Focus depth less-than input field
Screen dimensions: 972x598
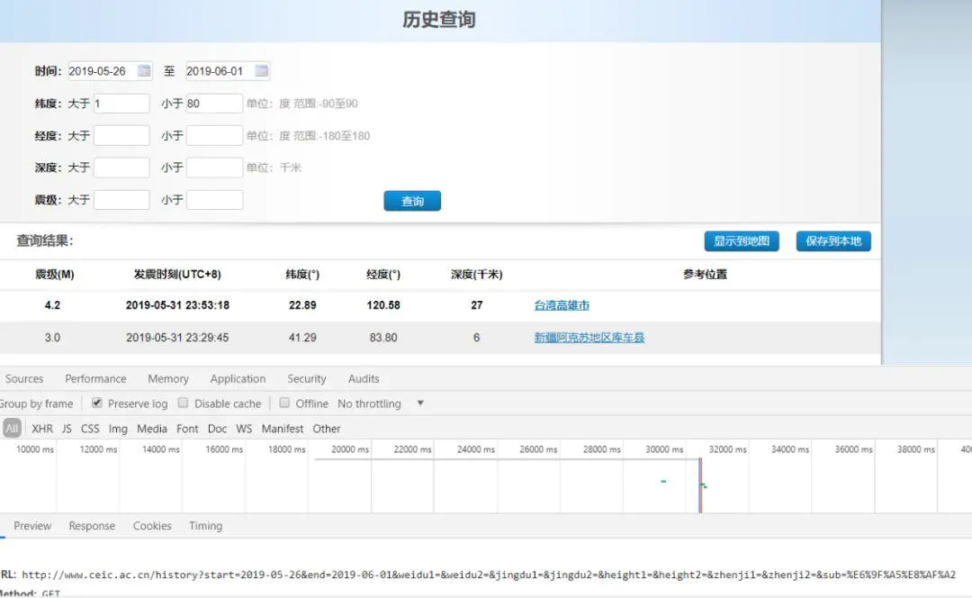click(214, 168)
